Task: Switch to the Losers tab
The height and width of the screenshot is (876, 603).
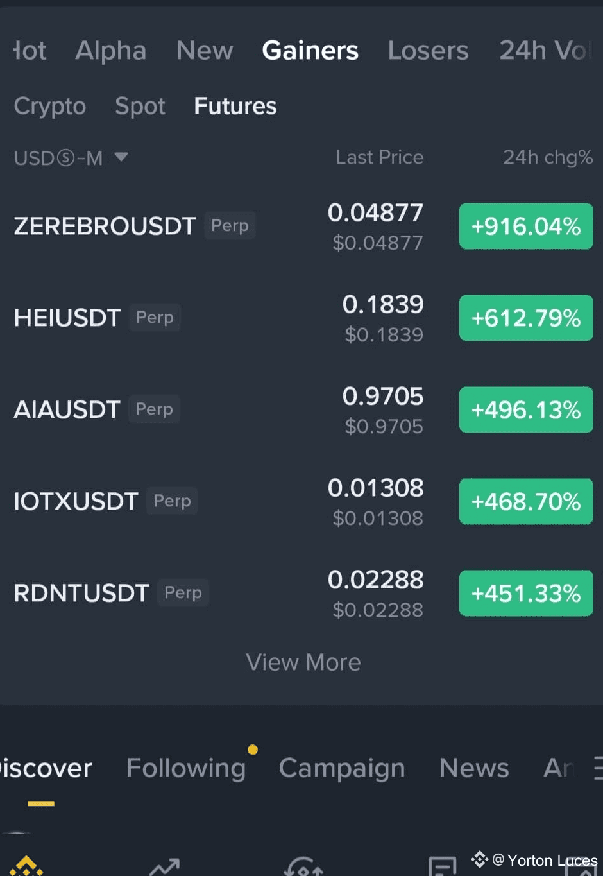Action: 428,51
